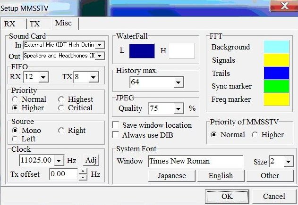Click the Adj clock button
298x205 pixels.
point(91,160)
